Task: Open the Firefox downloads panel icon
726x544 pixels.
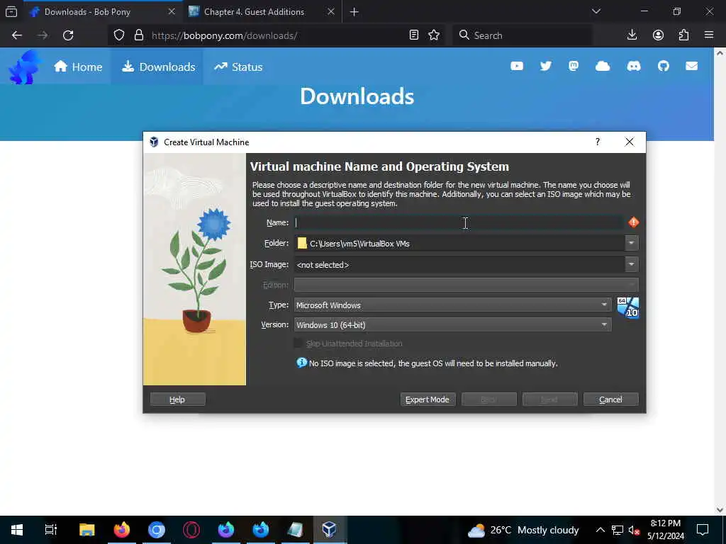Action: (632, 35)
